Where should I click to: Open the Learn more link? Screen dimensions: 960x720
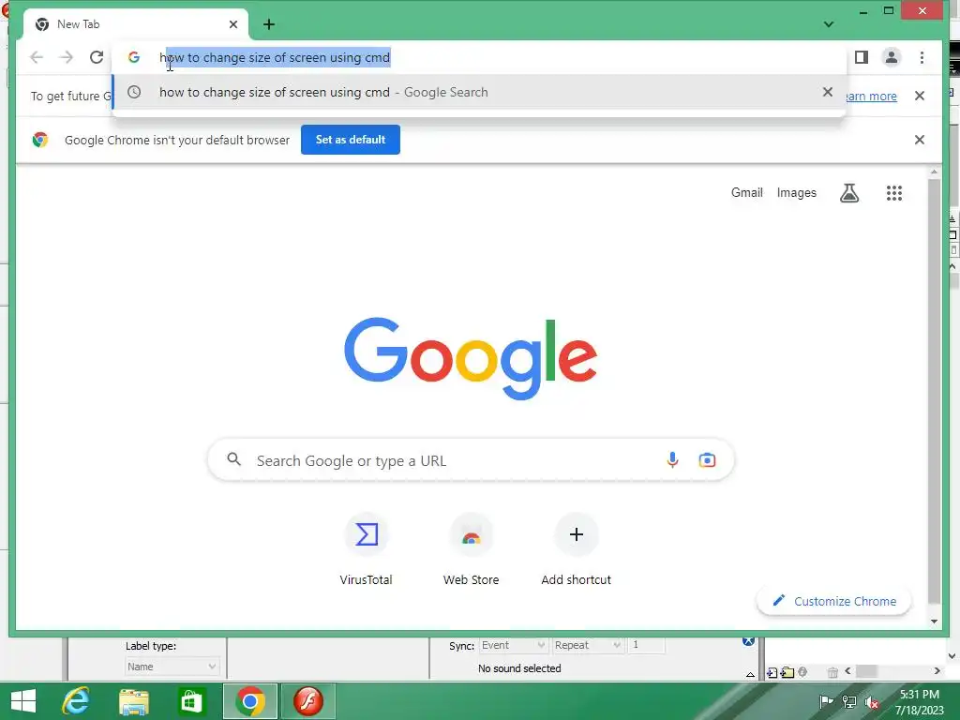[x=871, y=97]
